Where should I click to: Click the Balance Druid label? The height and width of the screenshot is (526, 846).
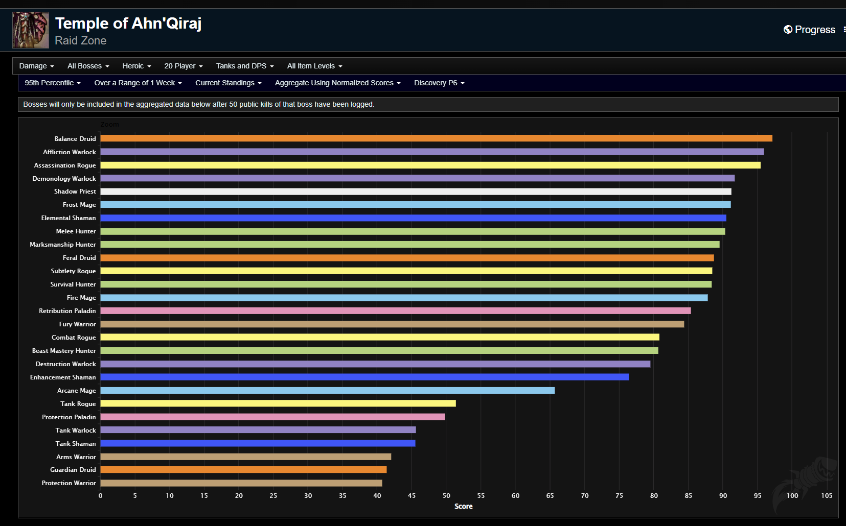[x=75, y=138]
